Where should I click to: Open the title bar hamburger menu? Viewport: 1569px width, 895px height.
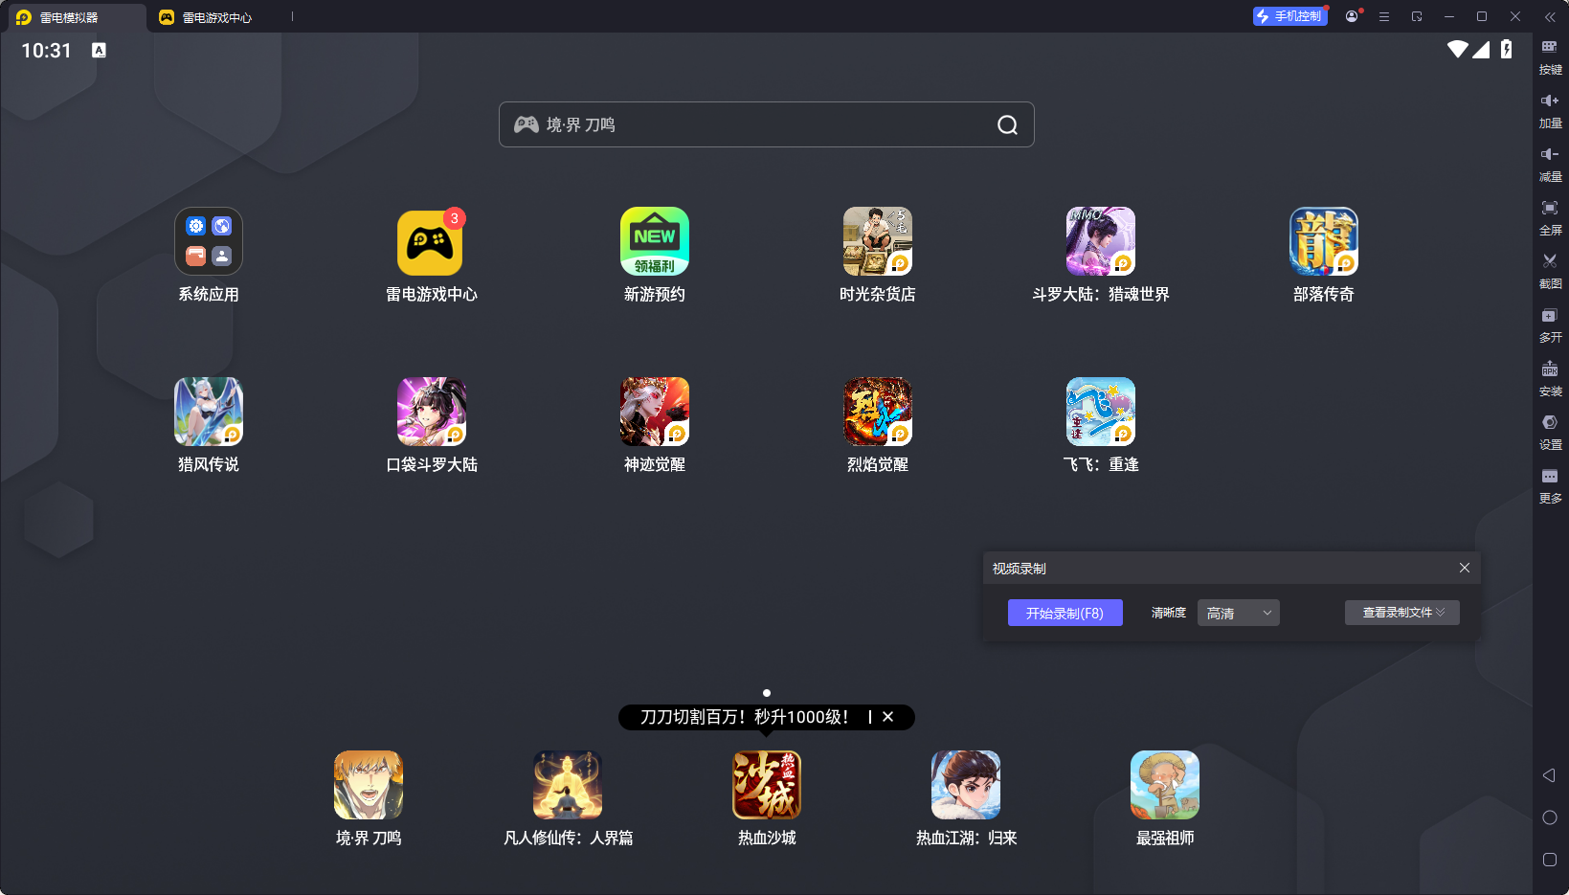[x=1384, y=16]
